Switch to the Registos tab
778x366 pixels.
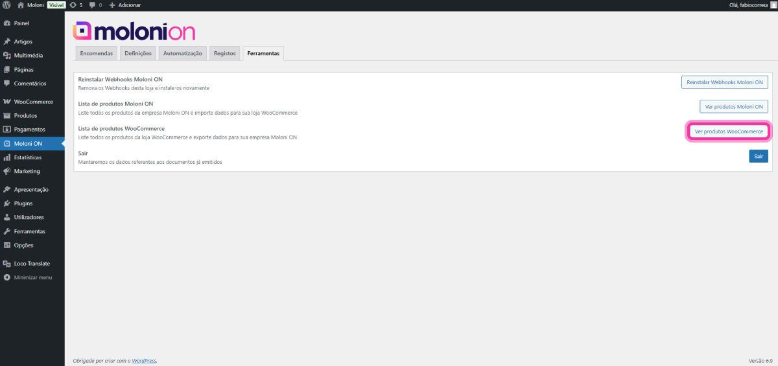coord(224,53)
